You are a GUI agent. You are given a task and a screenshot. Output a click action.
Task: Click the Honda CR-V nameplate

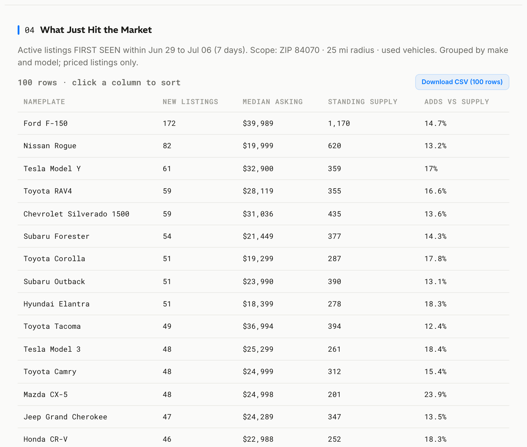(x=46, y=439)
